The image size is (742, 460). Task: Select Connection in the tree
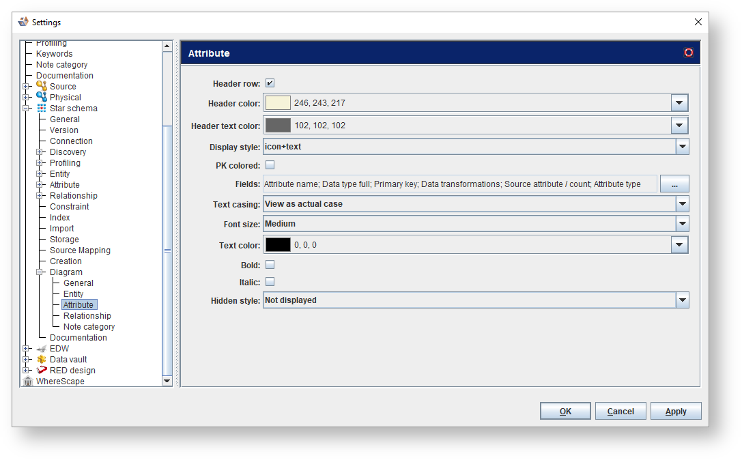pos(71,141)
